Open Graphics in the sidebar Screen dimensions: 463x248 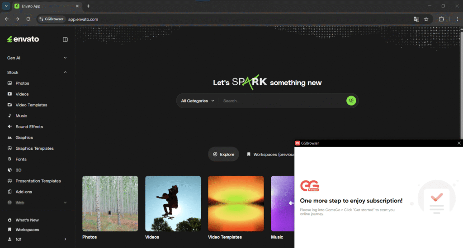coord(24,138)
